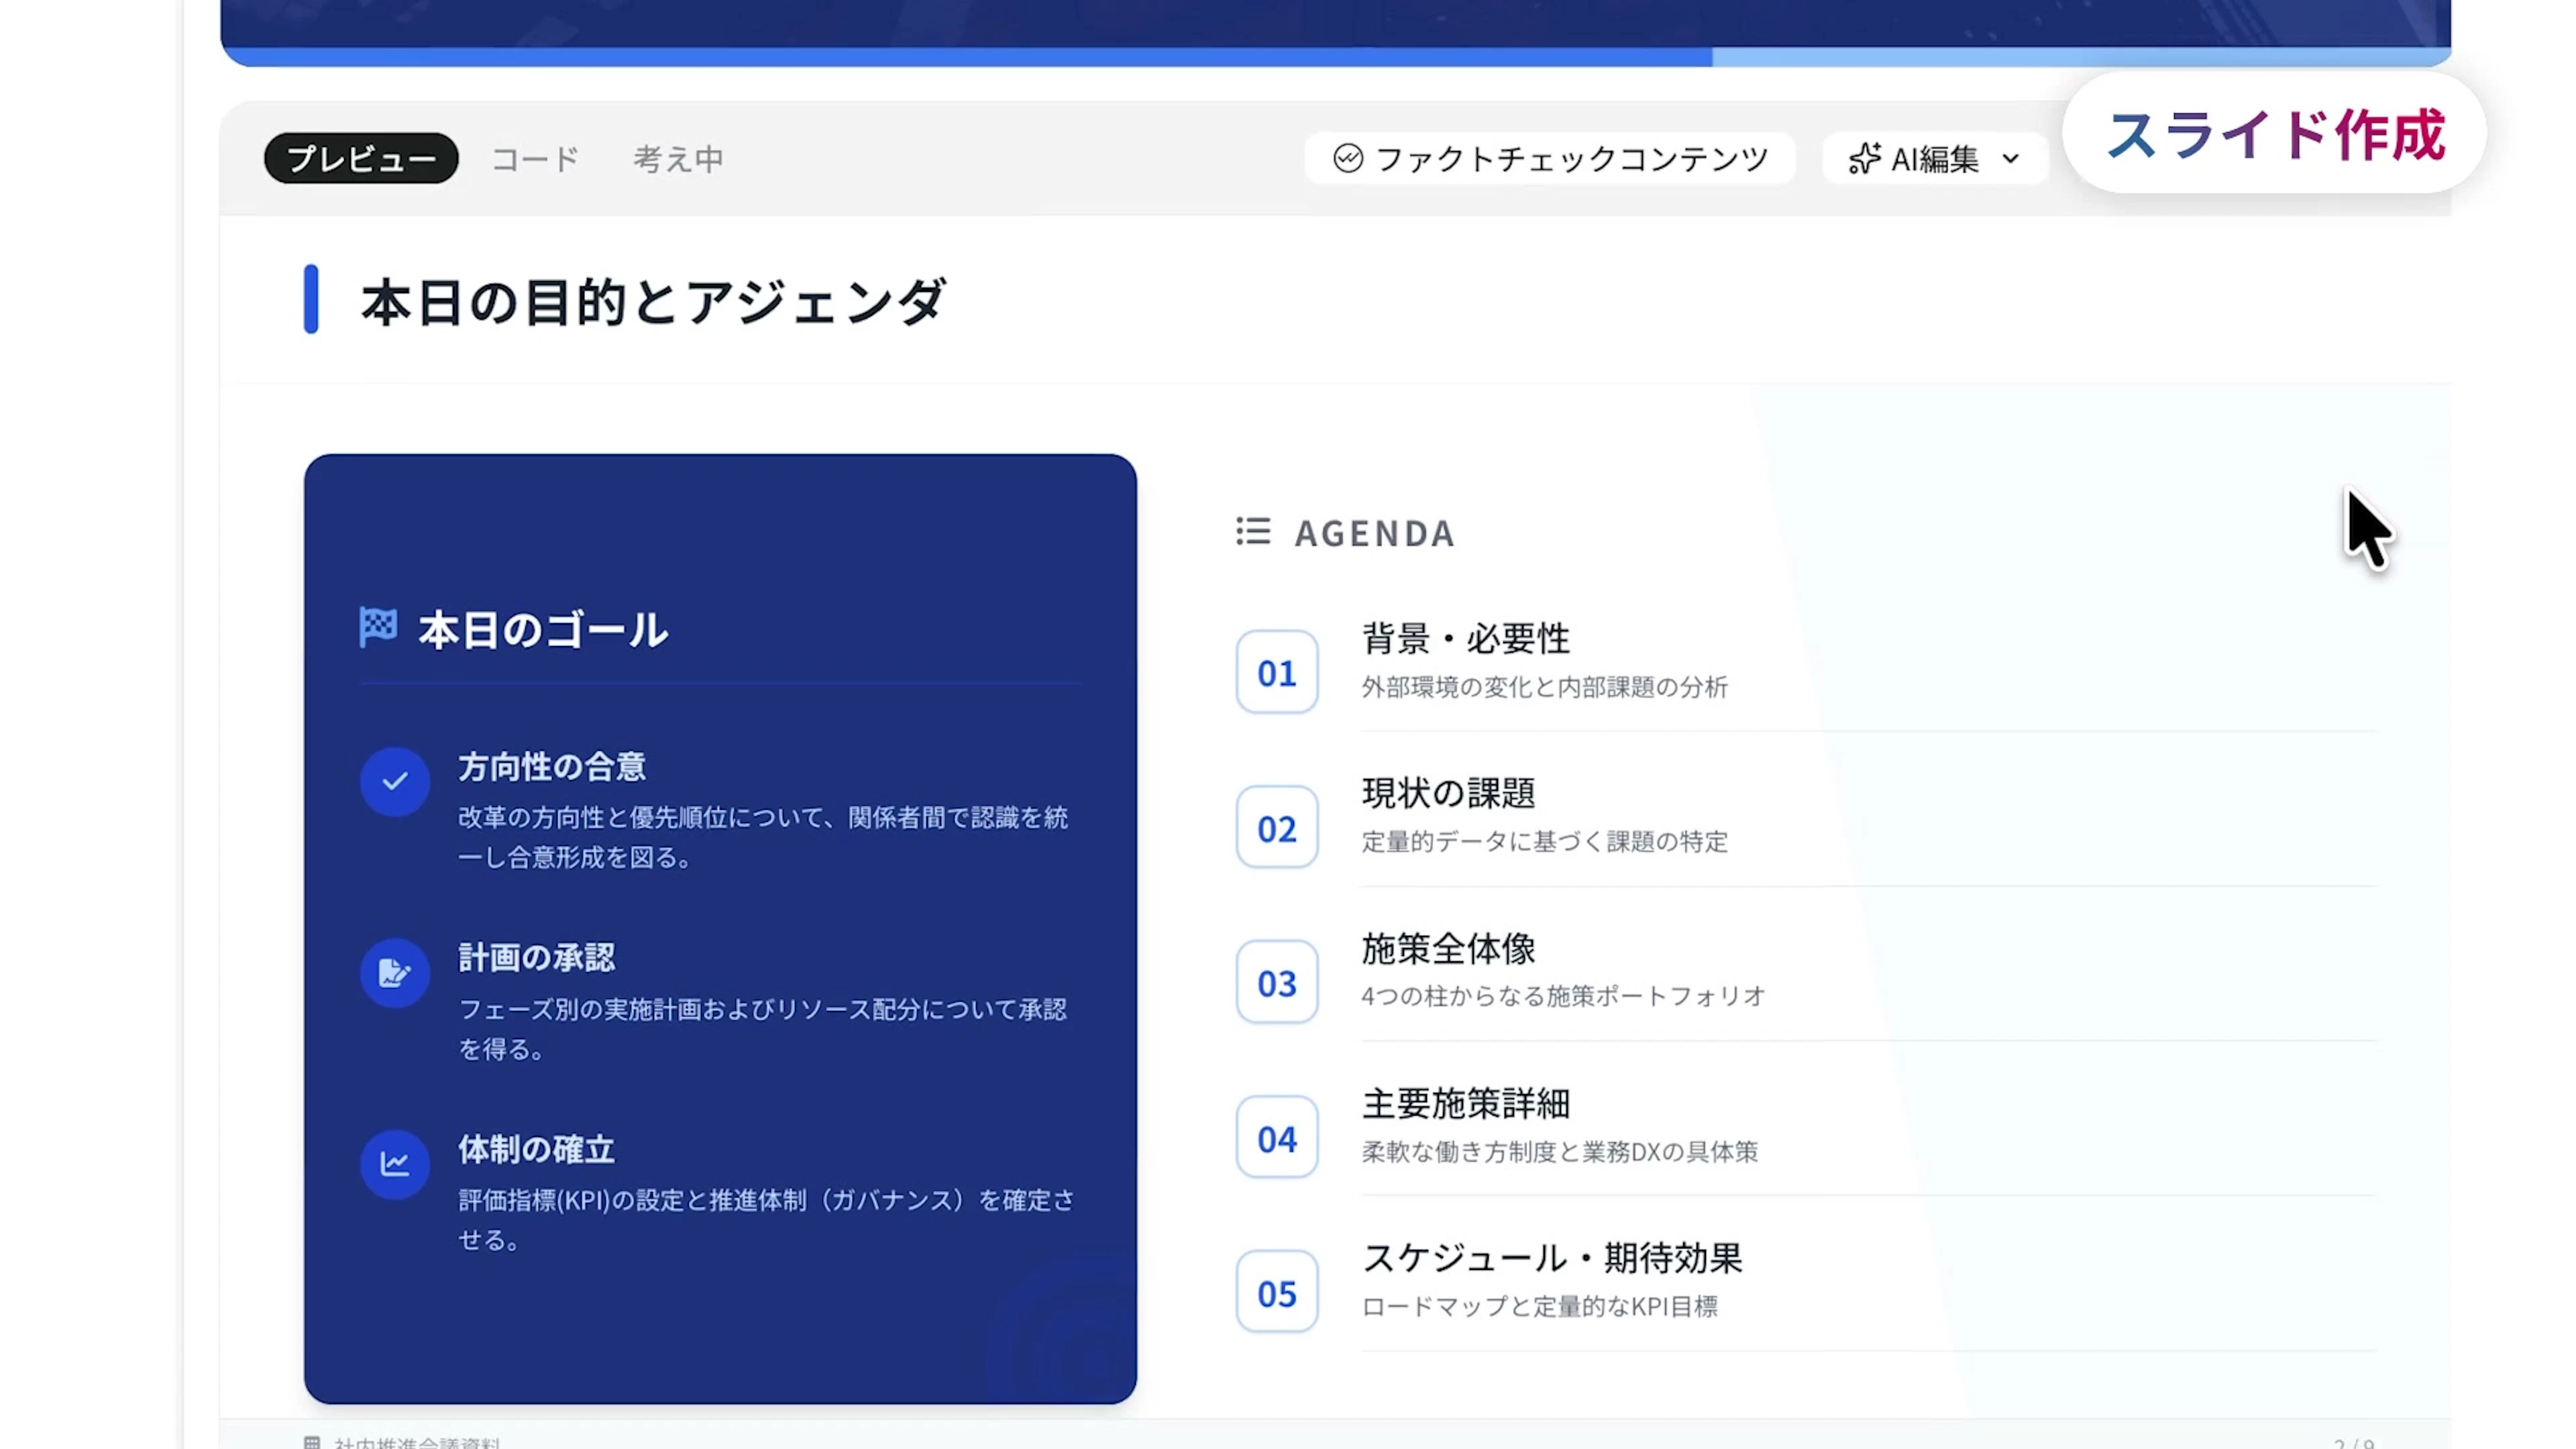2576x1449 pixels.
Task: Click the check badge icon on ファクトチェックコンテンツ
Action: pyautogui.click(x=1347, y=158)
